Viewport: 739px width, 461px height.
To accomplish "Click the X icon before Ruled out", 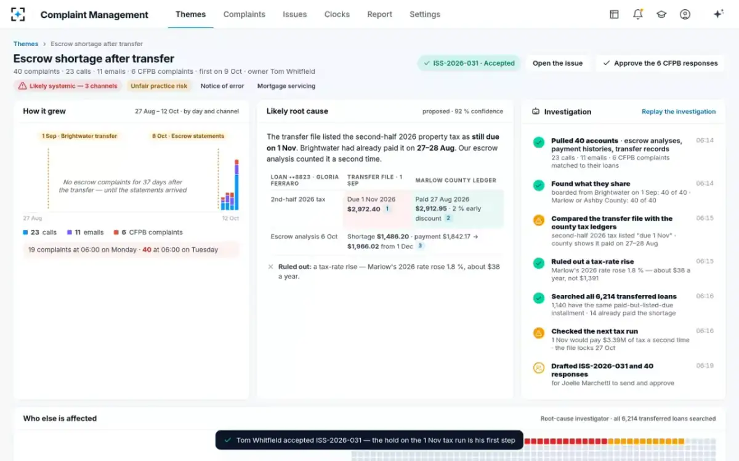I will (x=271, y=267).
